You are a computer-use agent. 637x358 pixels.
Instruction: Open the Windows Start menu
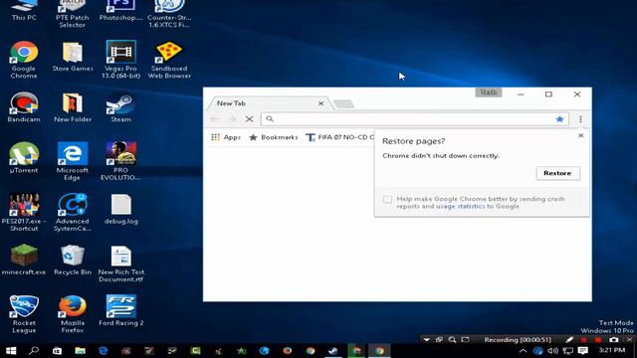click(x=11, y=351)
